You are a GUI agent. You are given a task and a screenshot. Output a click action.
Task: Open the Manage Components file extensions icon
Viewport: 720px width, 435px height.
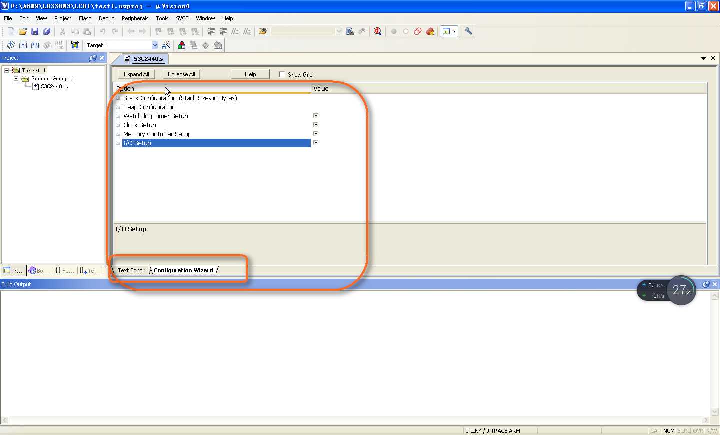(182, 45)
